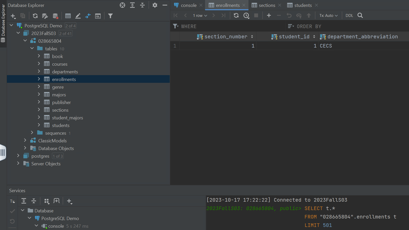The image size is (409, 230).
Task: Click the Edit Source pencil icon
Action: (x=78, y=16)
